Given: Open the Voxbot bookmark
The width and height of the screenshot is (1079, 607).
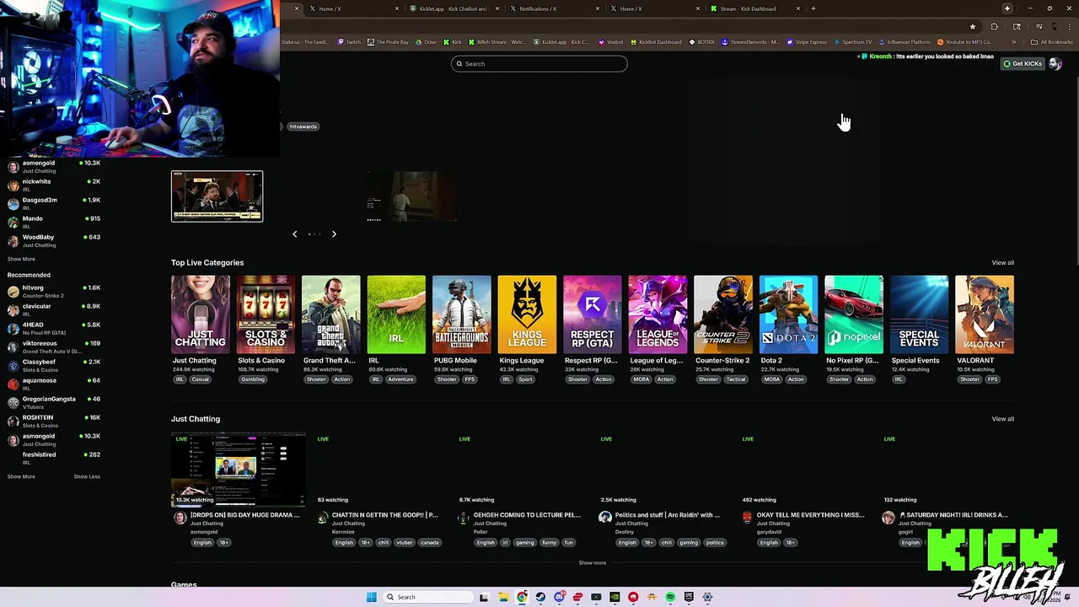Looking at the screenshot, I should (x=611, y=42).
